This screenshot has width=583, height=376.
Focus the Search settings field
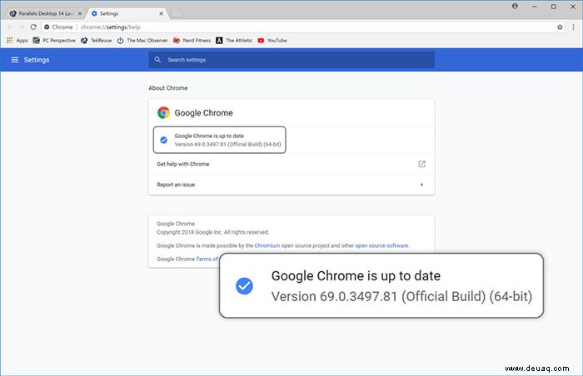pyautogui.click(x=291, y=60)
